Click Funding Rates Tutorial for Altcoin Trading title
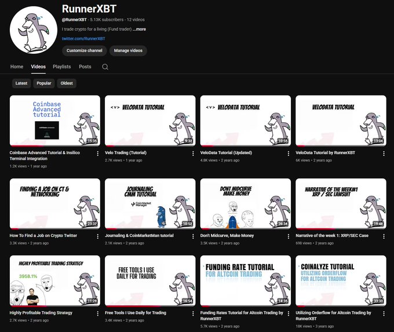 coord(242,316)
